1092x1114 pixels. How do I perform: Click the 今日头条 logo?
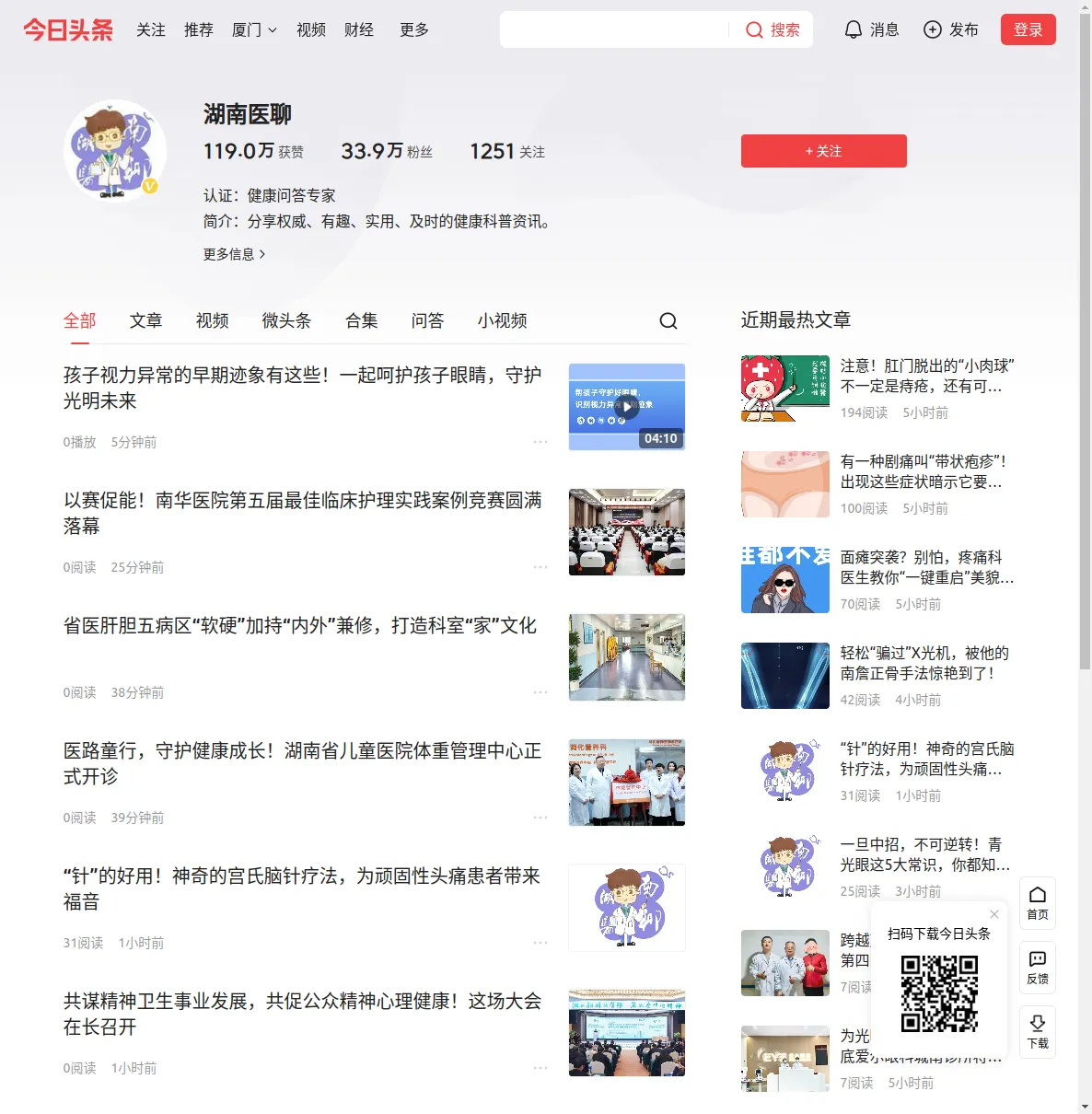pyautogui.click(x=68, y=29)
